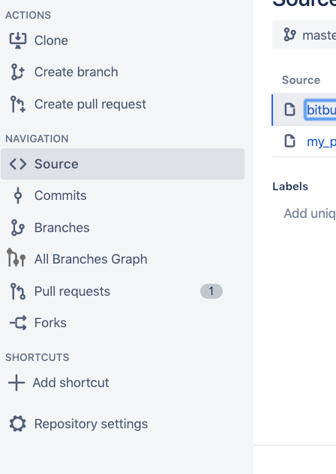This screenshot has height=474, width=336.
Task: Click the Clone action label
Action: pos(51,40)
